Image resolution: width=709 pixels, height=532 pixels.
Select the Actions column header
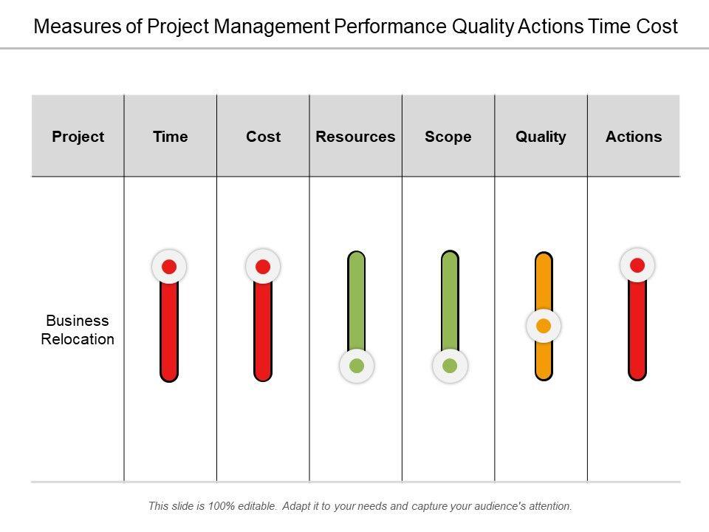(x=634, y=137)
